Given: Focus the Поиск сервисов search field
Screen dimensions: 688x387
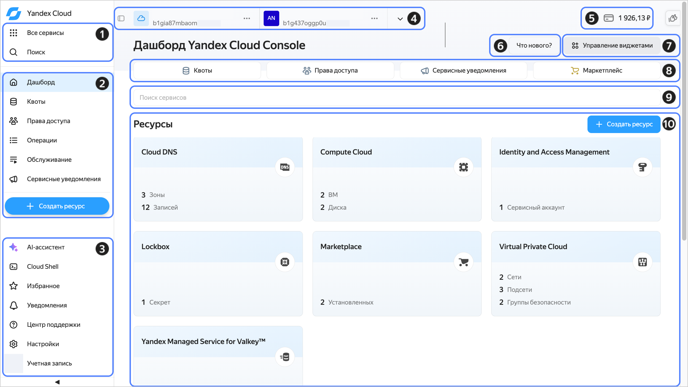Looking at the screenshot, I should (397, 98).
